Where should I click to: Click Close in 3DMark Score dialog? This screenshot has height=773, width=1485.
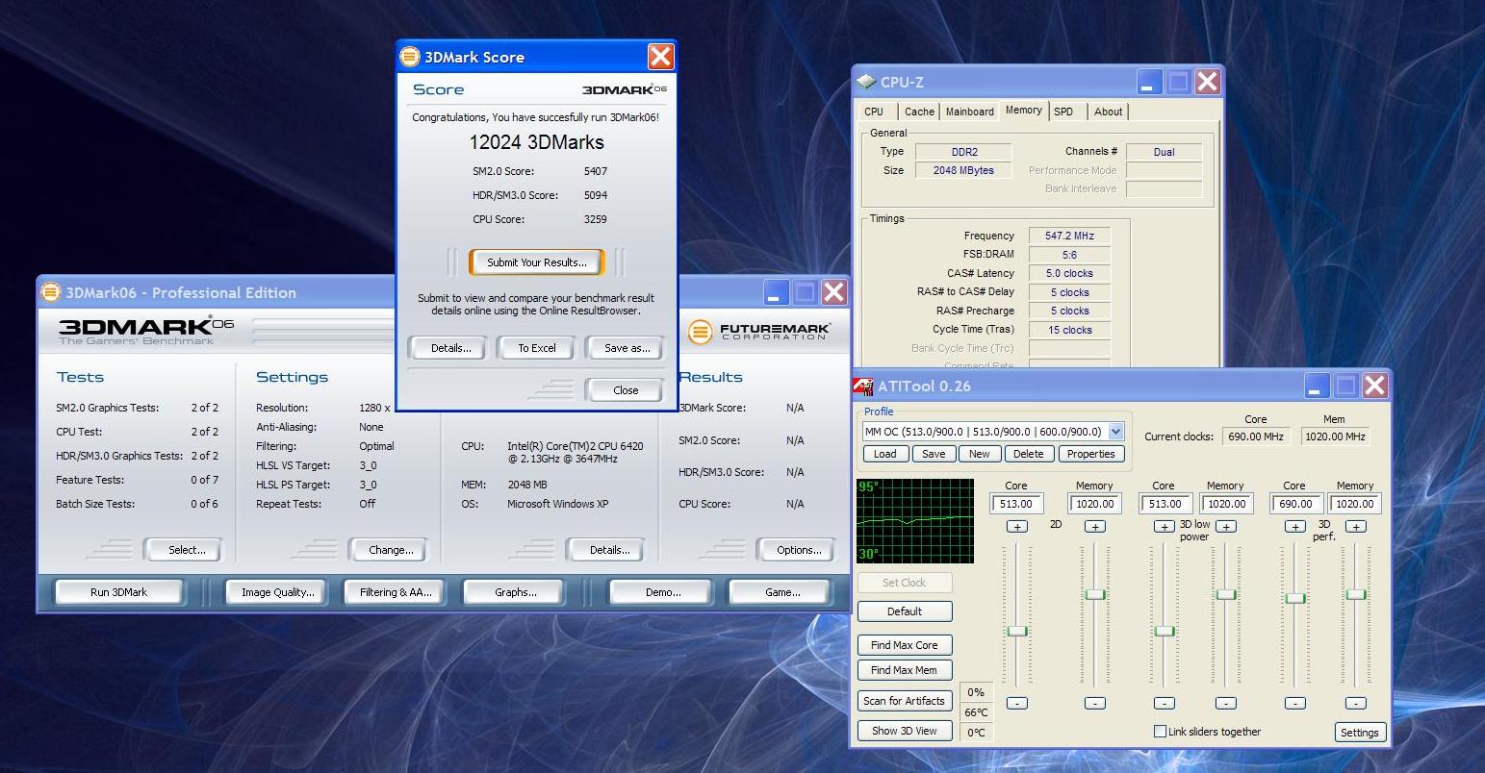click(626, 390)
